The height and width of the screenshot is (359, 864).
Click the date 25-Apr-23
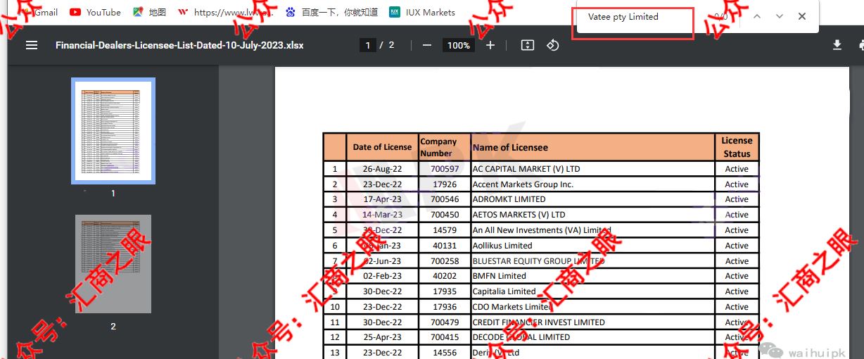coord(382,337)
